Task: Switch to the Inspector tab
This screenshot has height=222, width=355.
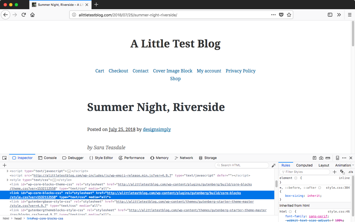Action: (x=22, y=158)
